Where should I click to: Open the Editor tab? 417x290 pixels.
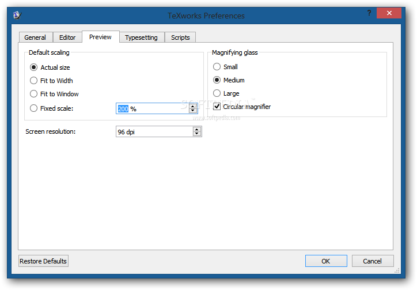tap(67, 37)
